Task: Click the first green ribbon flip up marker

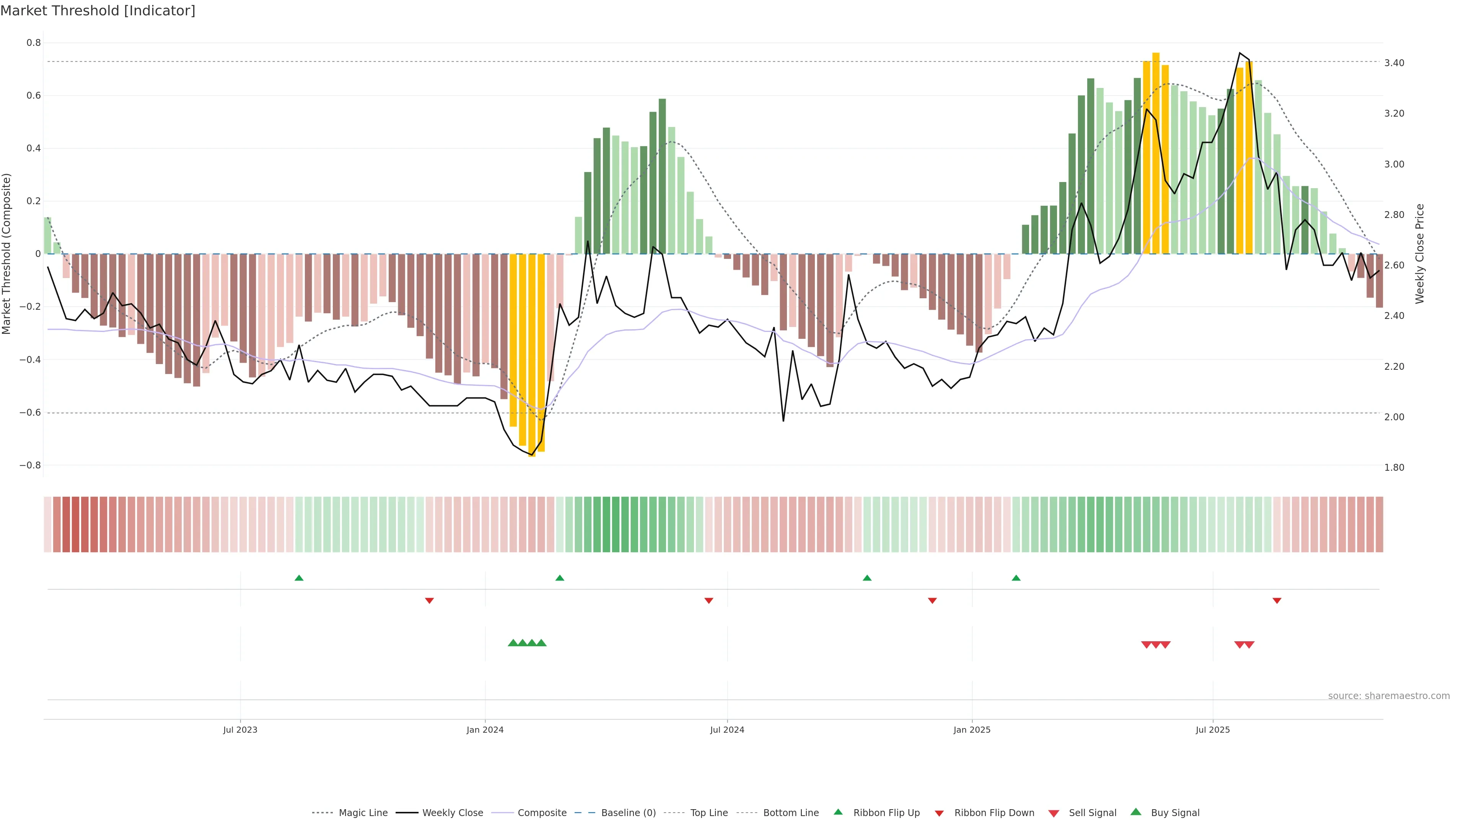Action: pyautogui.click(x=299, y=578)
